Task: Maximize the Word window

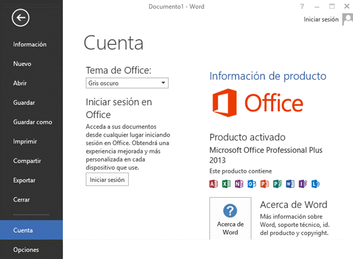Action: click(332, 7)
